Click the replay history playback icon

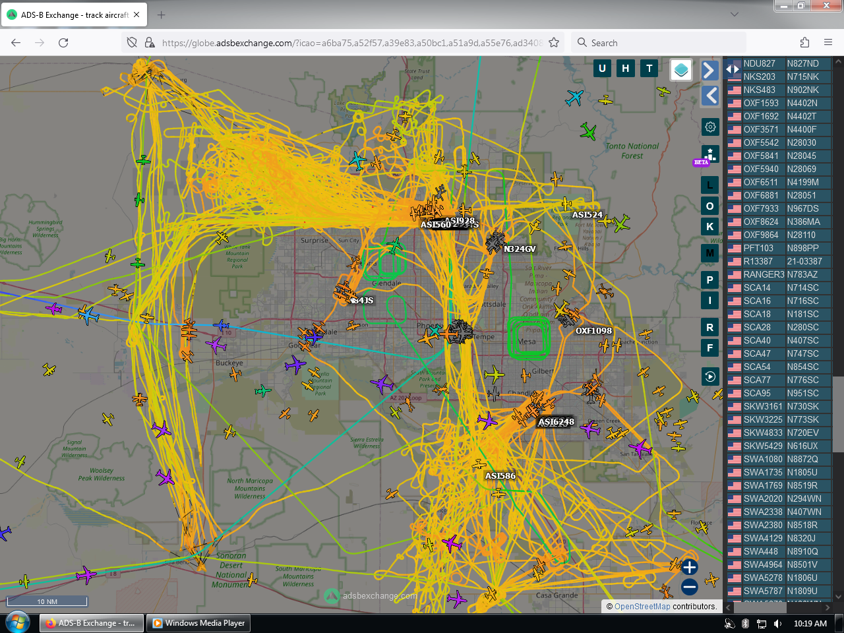(710, 377)
